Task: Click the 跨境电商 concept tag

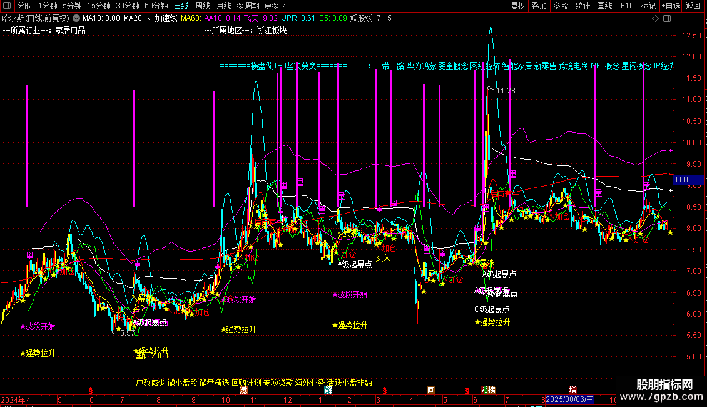Action: 573,66
